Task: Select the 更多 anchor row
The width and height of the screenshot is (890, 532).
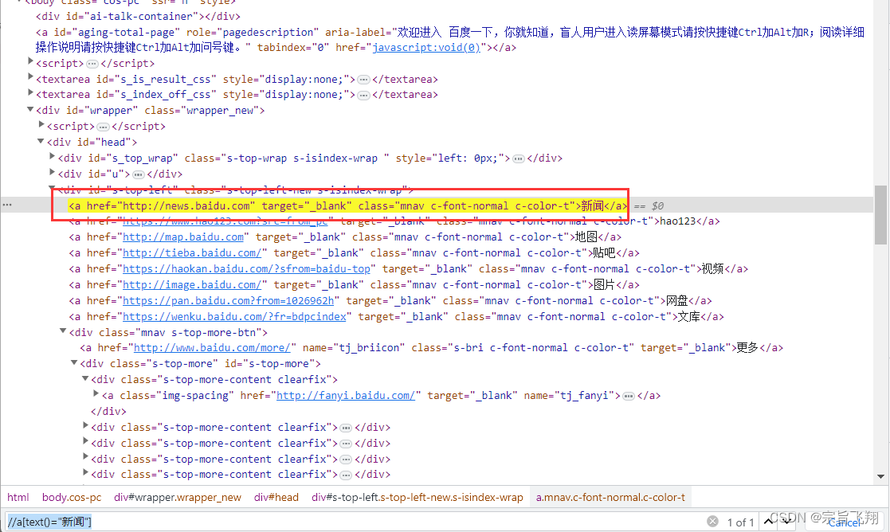Action: coord(431,348)
